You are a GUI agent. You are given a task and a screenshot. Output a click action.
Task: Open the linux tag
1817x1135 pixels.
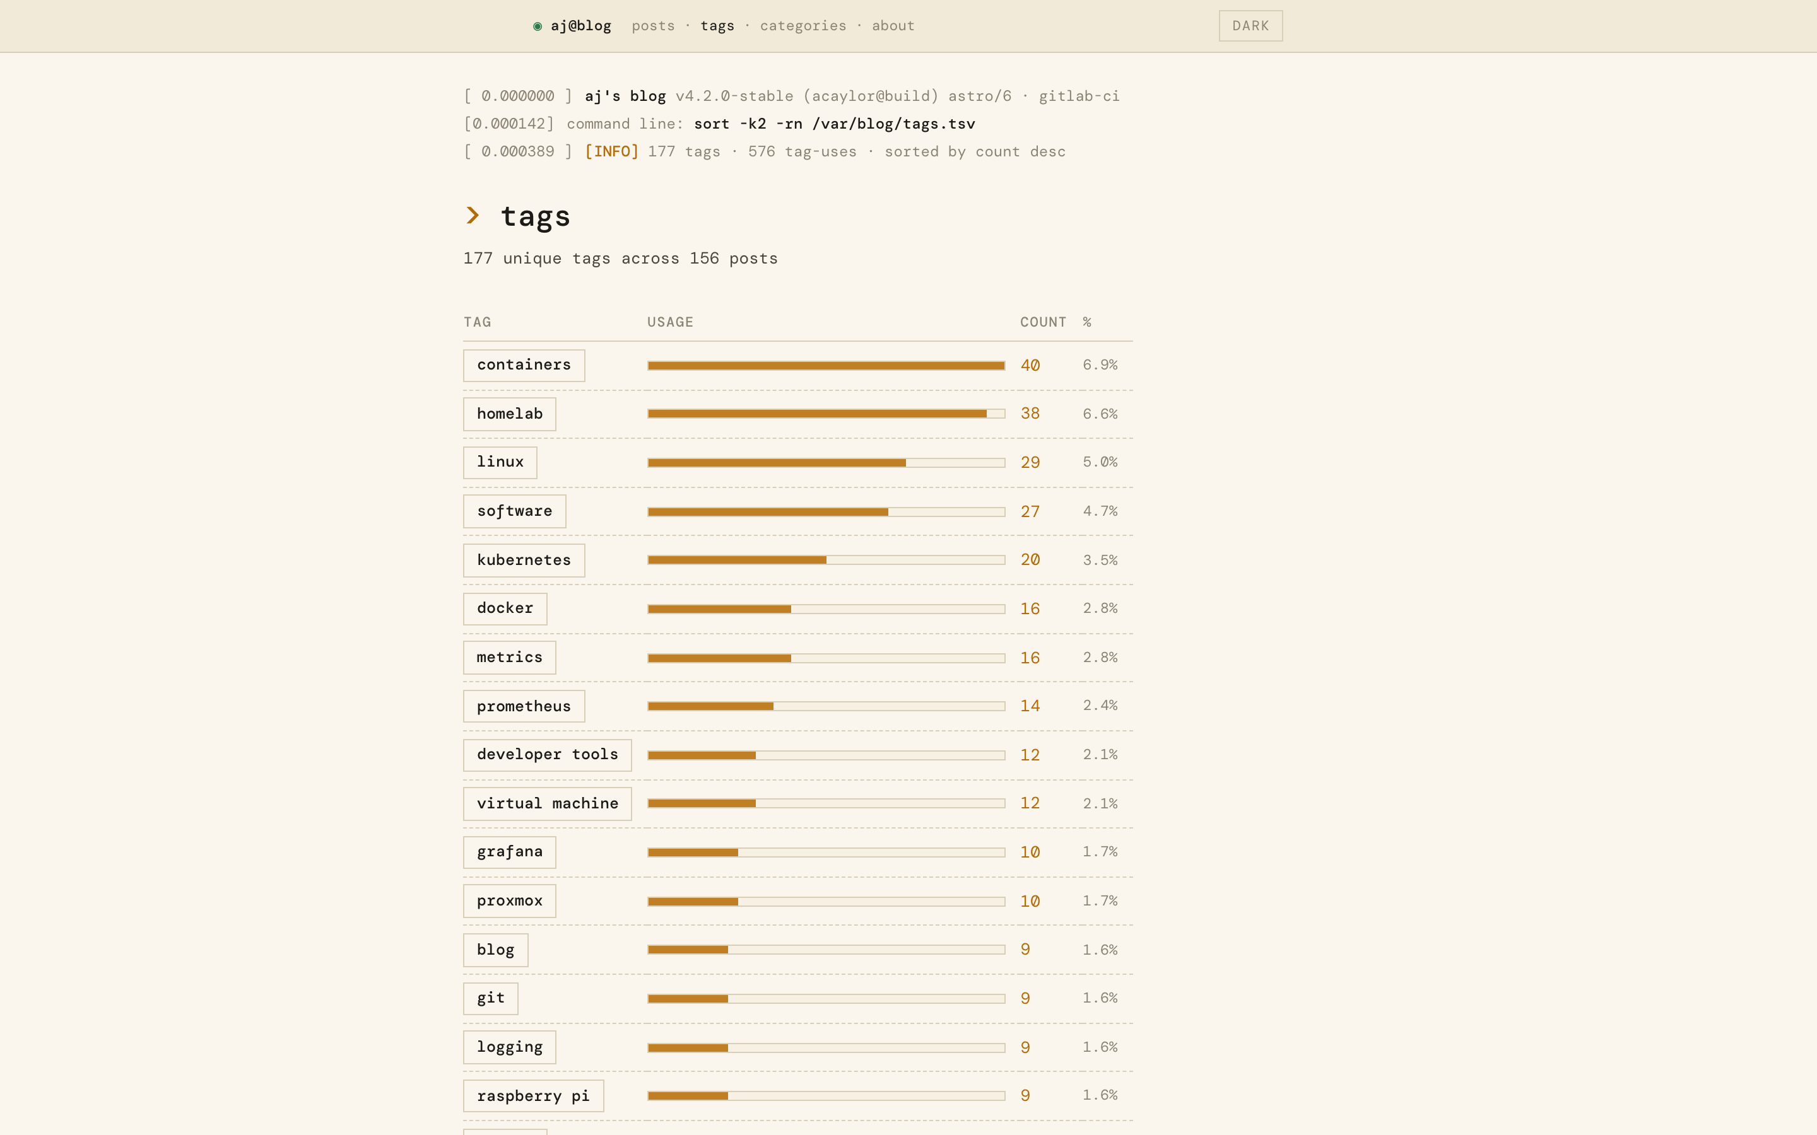pos(500,462)
